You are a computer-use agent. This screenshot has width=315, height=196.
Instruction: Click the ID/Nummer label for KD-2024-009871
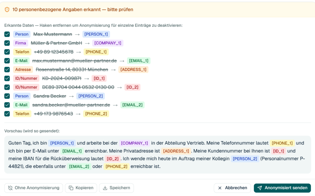(26, 78)
